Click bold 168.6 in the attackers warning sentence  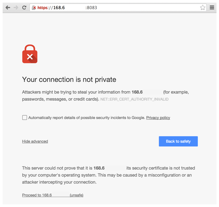pyautogui.click(x=137, y=92)
